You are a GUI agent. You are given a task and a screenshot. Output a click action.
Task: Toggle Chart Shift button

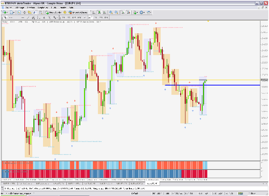[x=128, y=12]
